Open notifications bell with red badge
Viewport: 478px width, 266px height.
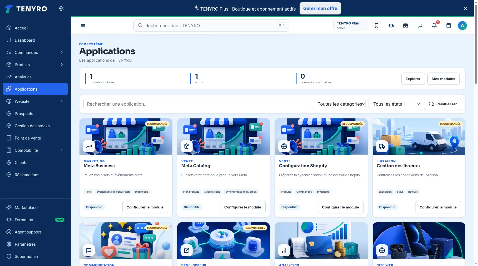[434, 26]
